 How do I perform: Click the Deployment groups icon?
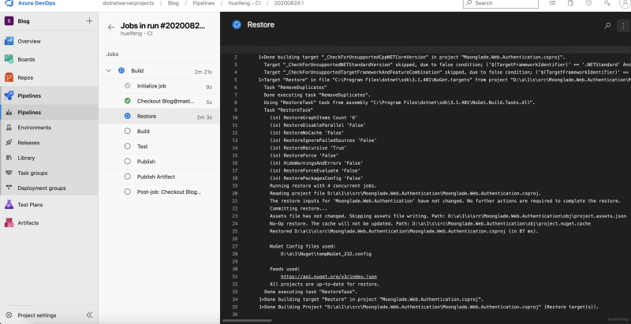pos(9,188)
